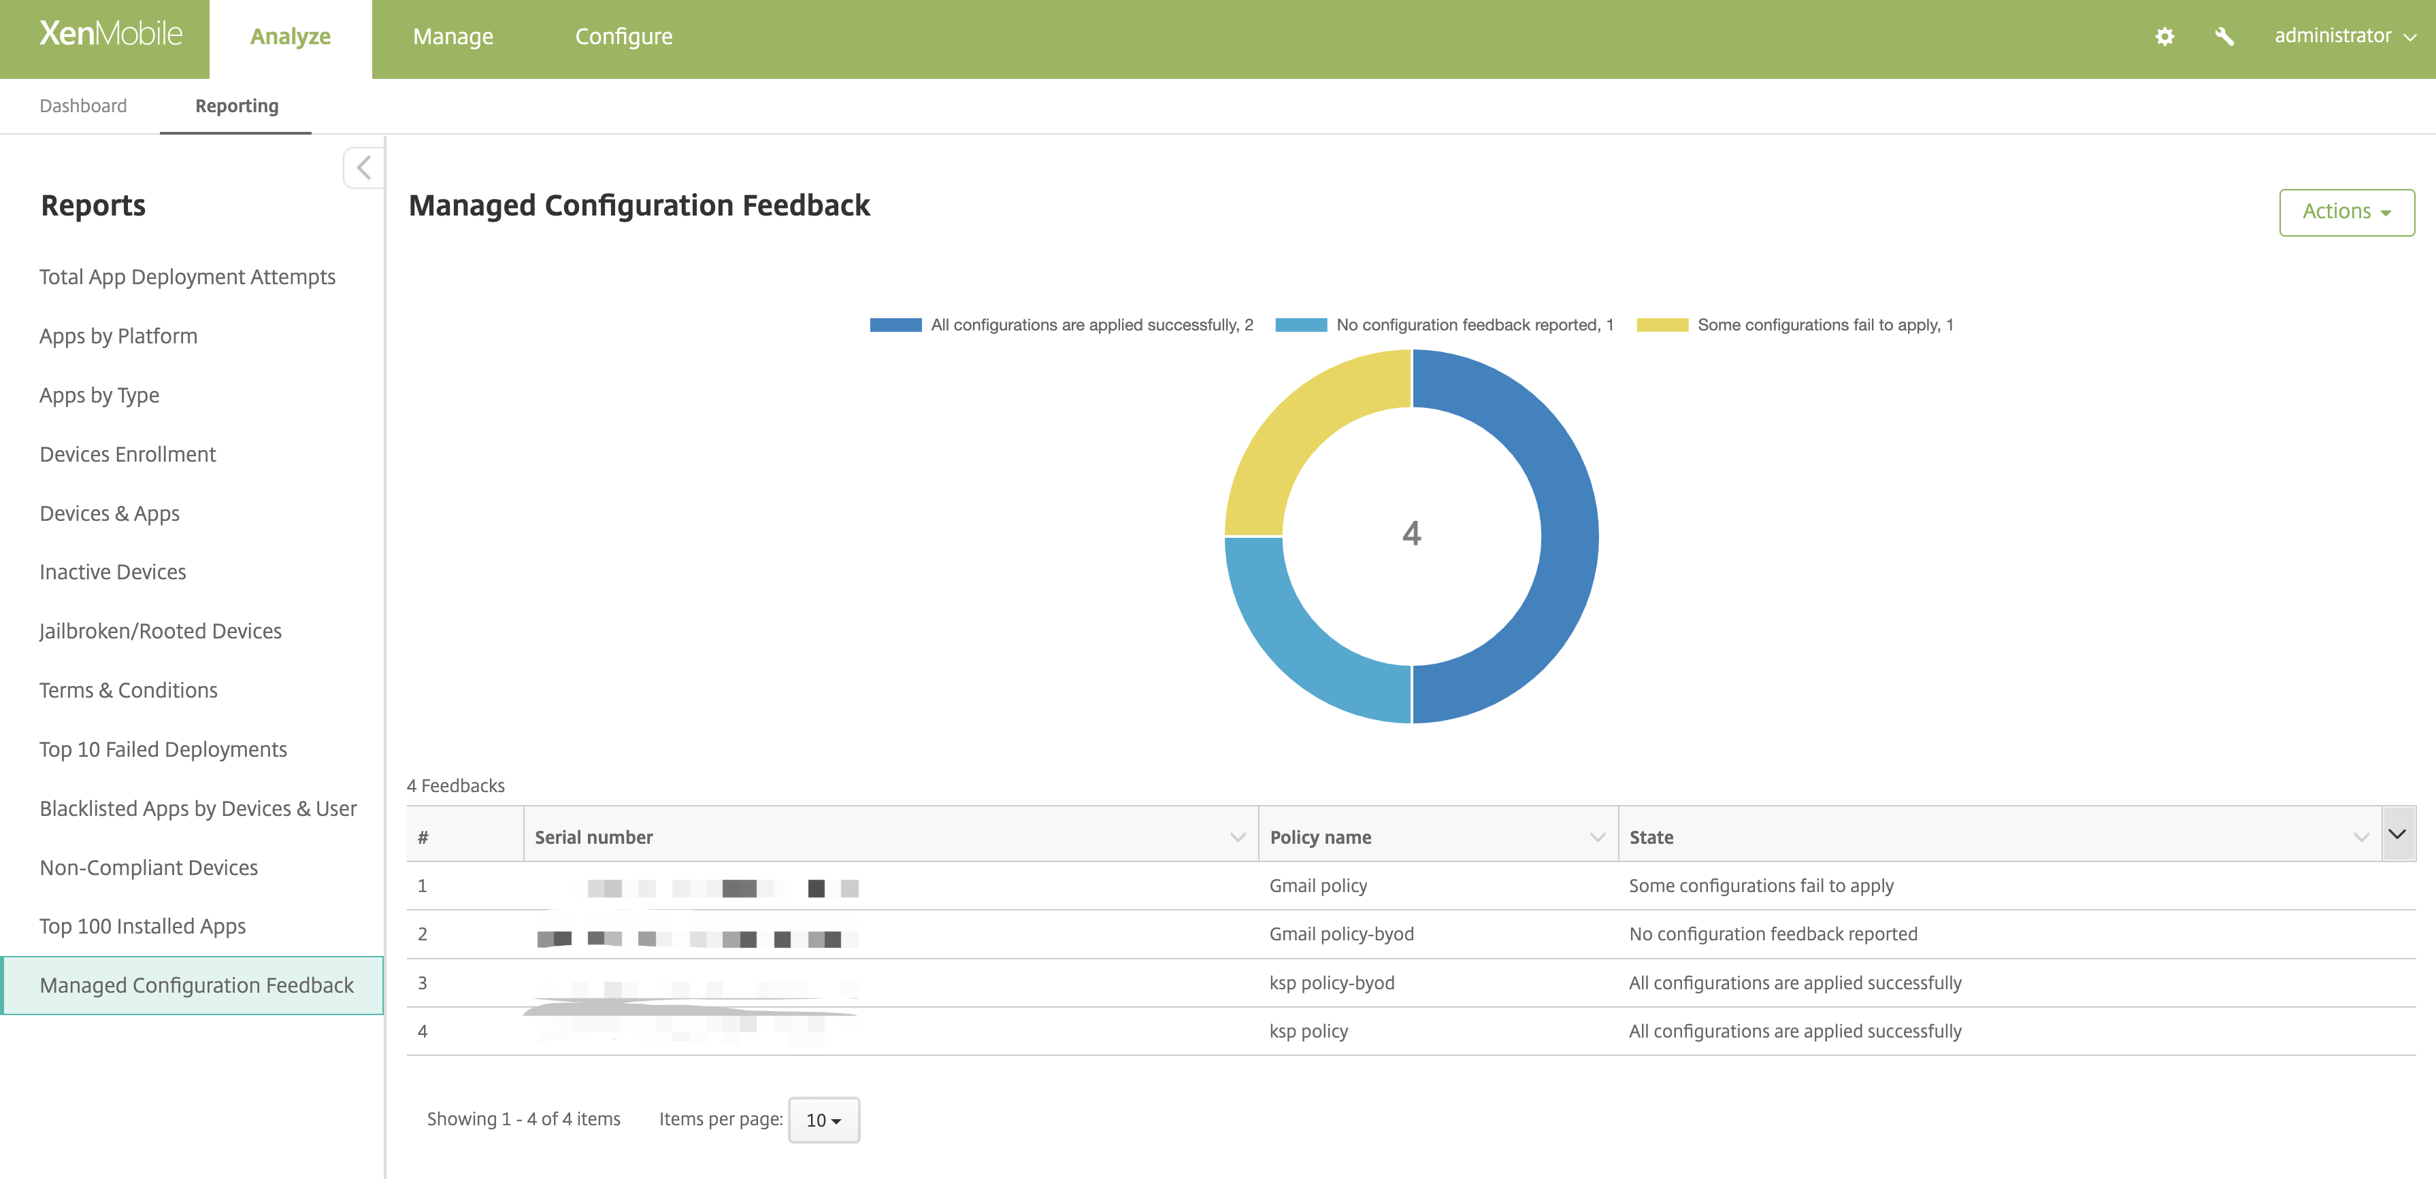Image resolution: width=2436 pixels, height=1179 pixels.
Task: Open the Configure menu
Action: point(623,36)
